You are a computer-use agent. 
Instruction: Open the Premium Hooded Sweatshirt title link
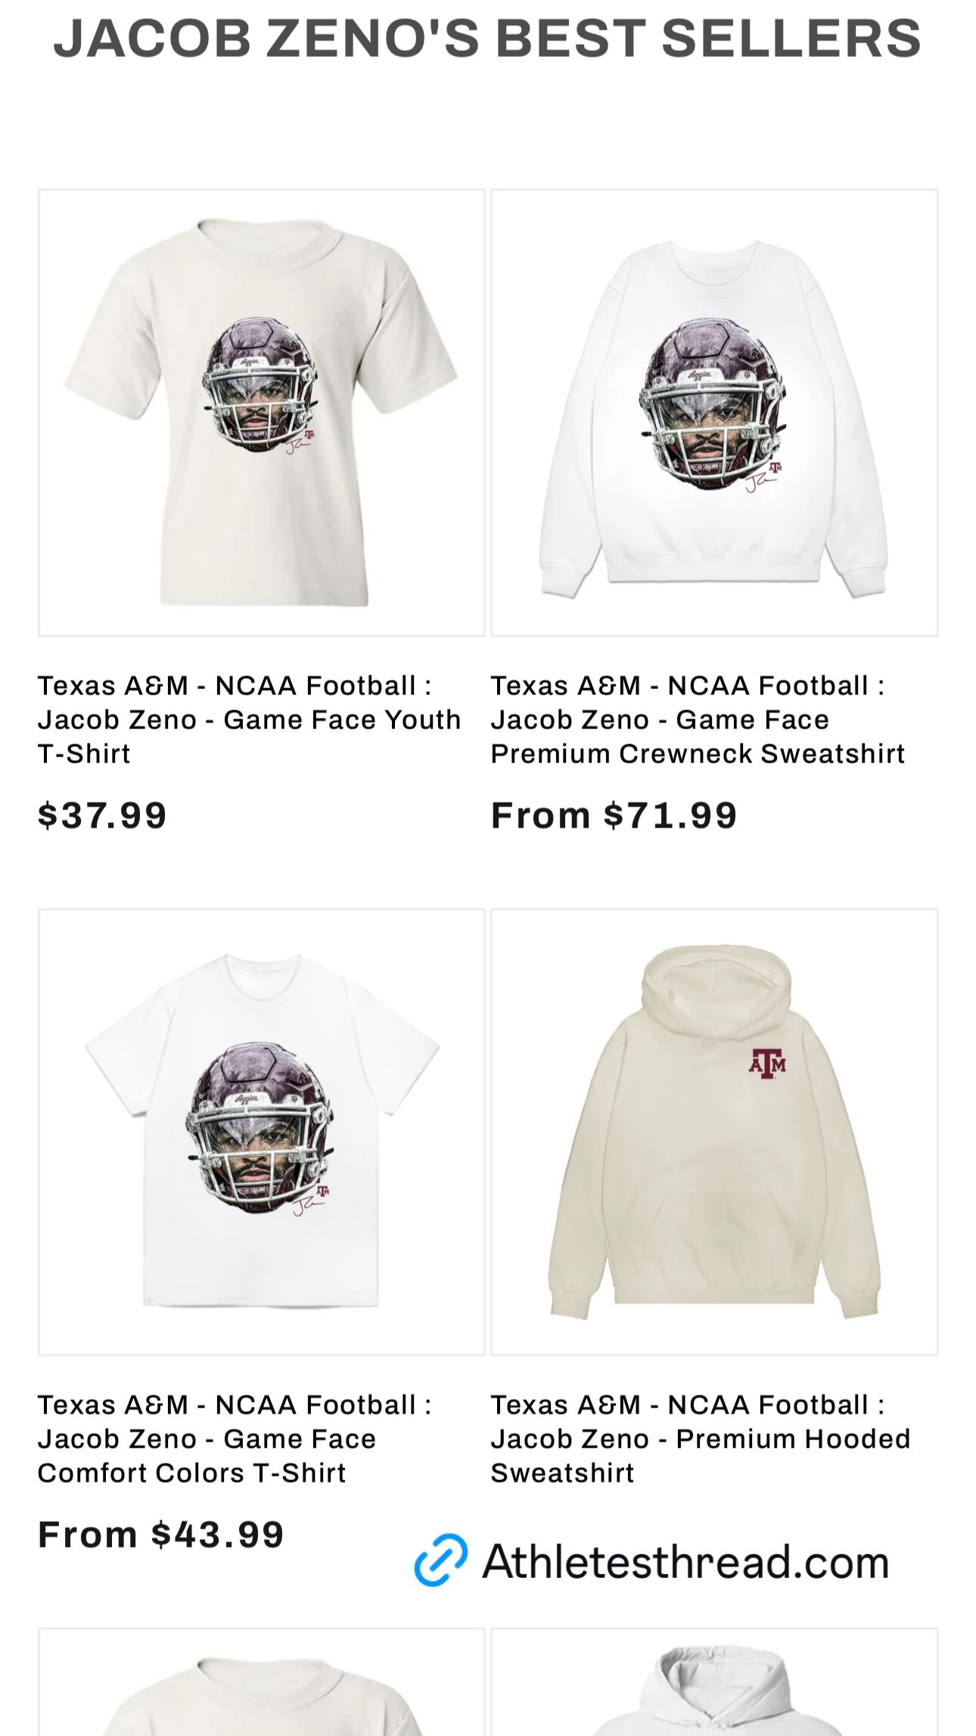(700, 1438)
